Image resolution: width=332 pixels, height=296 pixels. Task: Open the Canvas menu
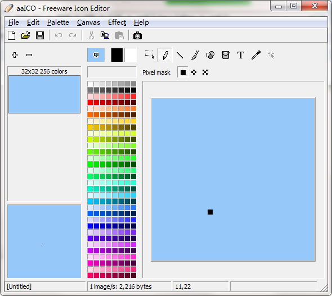click(88, 22)
